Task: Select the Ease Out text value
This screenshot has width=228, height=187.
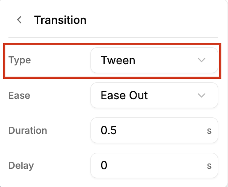Action: tap(124, 95)
